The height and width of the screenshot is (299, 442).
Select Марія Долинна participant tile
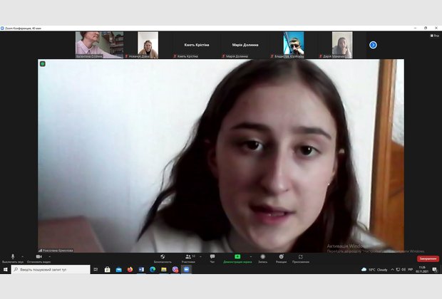[x=245, y=45]
